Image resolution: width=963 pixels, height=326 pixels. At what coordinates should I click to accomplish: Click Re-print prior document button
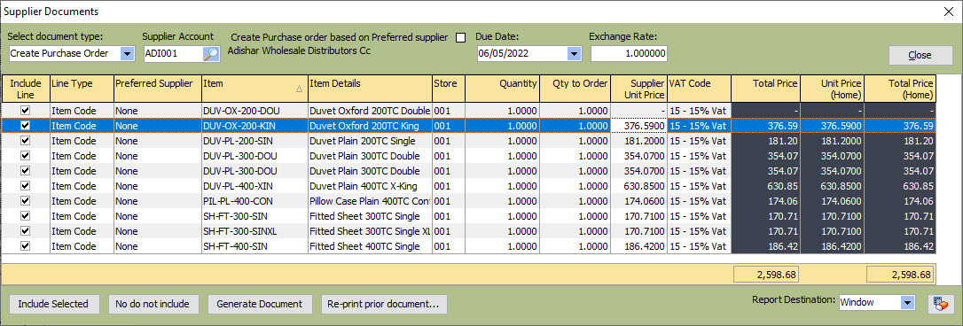tap(383, 304)
